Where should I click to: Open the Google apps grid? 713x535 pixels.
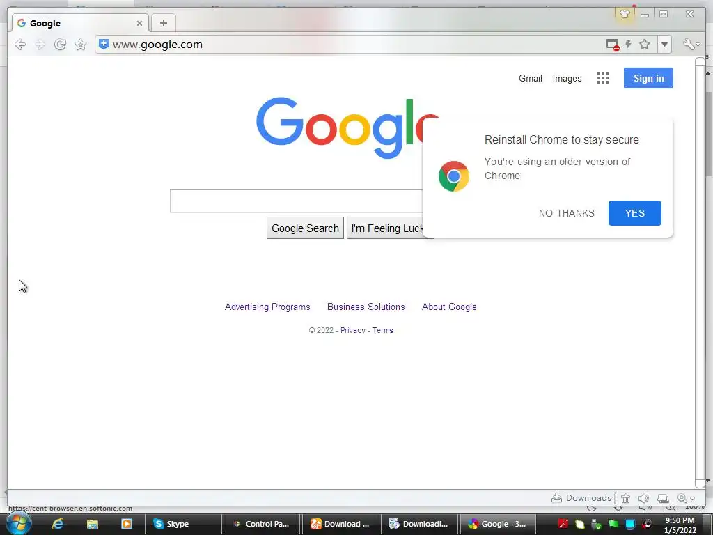(603, 78)
